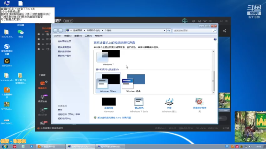Go back with the Control Panel back arrow

(55, 30)
